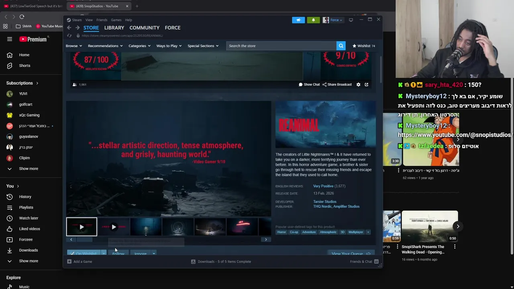Open Friends & Chat panel
Viewport: 514px width, 289px height.
(x=364, y=262)
